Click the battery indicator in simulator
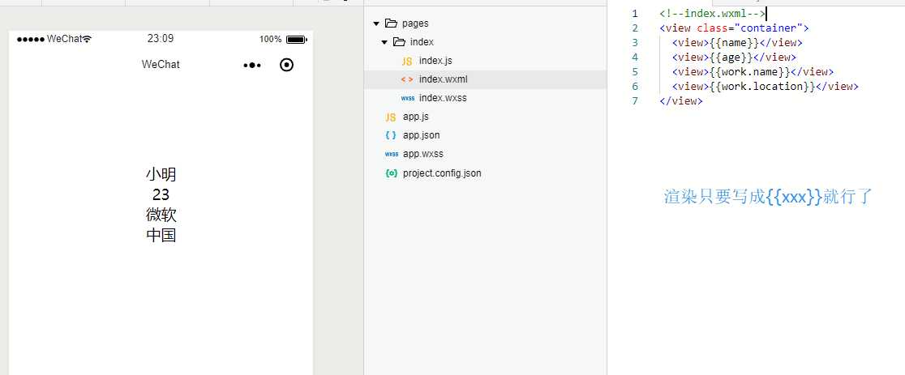Screen dimensions: 905x375 pyautogui.click(x=295, y=39)
